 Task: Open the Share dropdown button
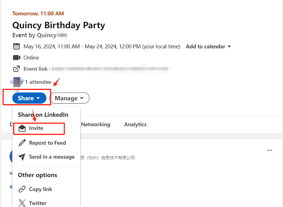coord(29,98)
